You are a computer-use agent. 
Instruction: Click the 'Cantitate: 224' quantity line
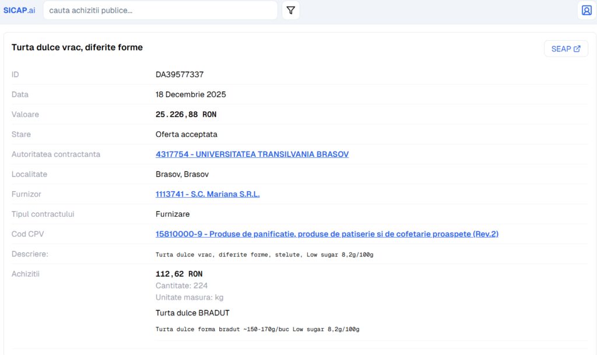(x=181, y=286)
